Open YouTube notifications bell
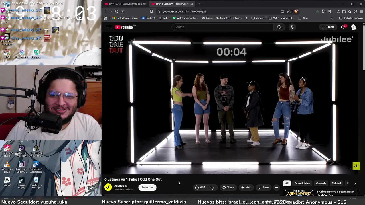Viewport: 365px width, 205px height. (343, 27)
